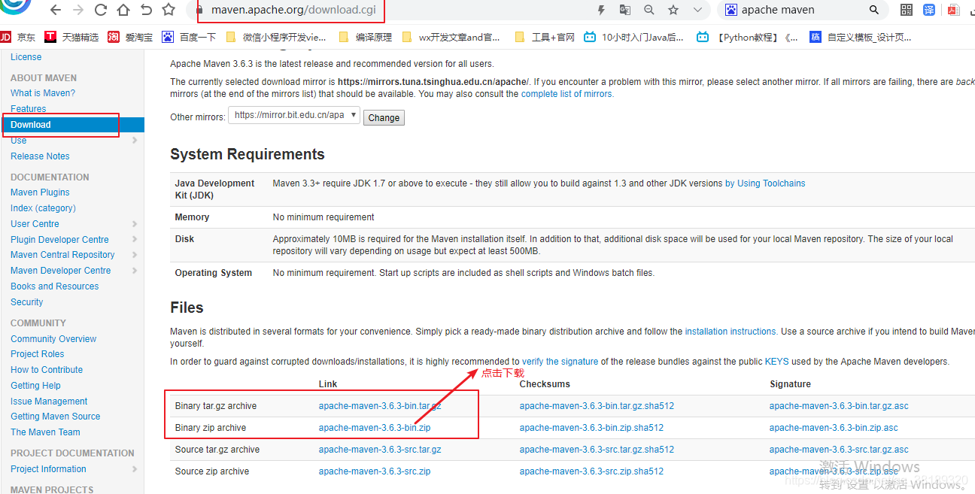Download apache-maven-3.6.3-src.tar.gz
This screenshot has height=494, width=975.
[x=380, y=450]
